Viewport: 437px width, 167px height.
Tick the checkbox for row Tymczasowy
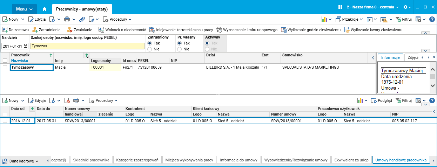pyautogui.click(x=5, y=67)
